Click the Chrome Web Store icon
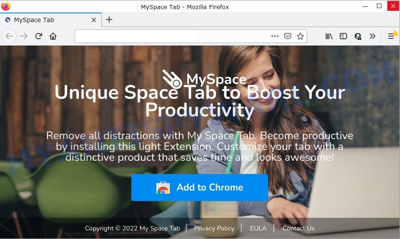 [163, 188]
